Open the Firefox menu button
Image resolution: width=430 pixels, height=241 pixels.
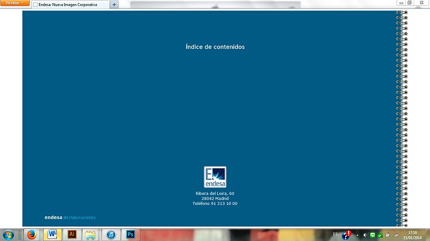[15, 3]
